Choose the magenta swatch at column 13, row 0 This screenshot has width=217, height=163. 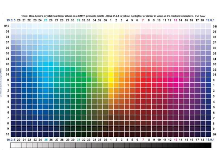[x=175, y=80]
